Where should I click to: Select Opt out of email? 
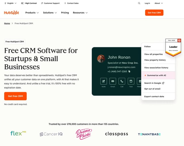coord(152,89)
